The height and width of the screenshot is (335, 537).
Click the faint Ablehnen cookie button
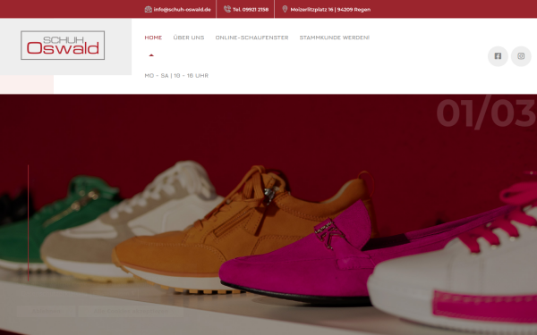(x=47, y=312)
